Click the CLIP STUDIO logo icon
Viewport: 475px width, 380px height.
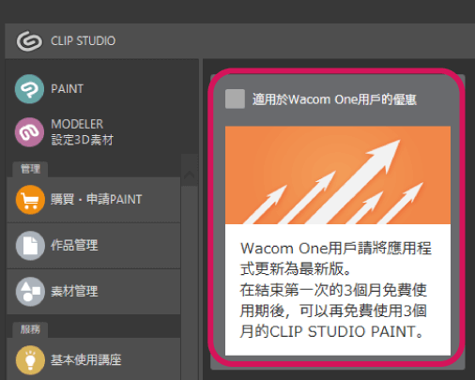point(29,40)
